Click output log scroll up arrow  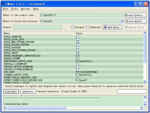point(145,97)
